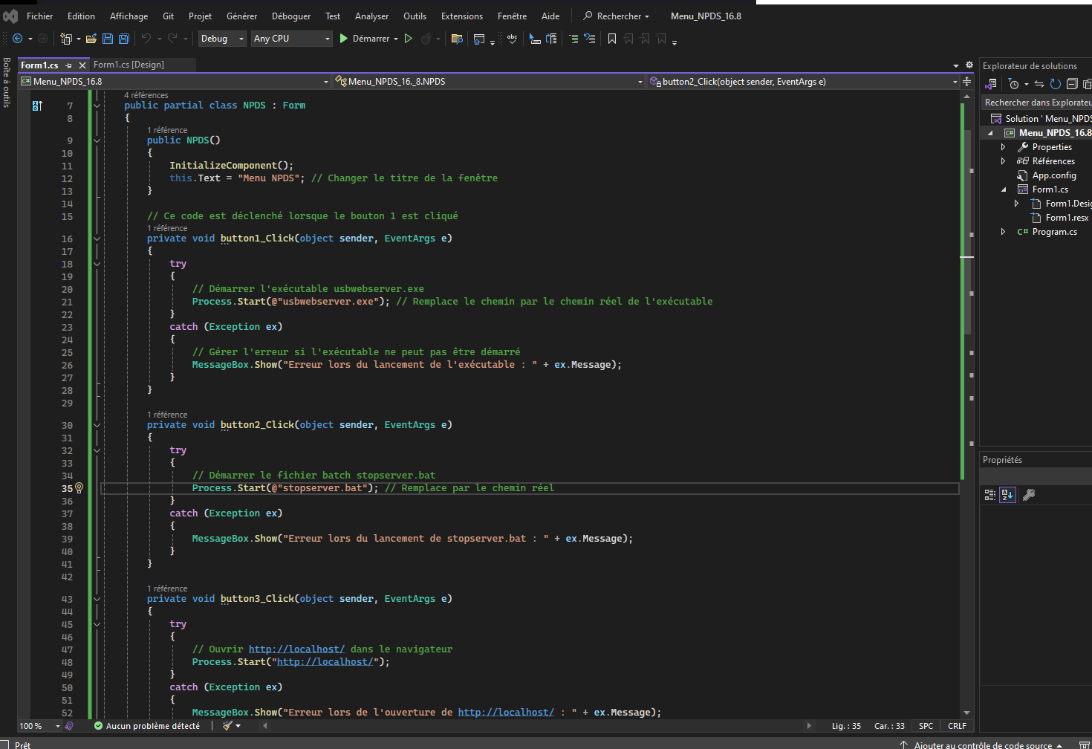The image size is (1092, 749).
Task: Click the lightbulb quick actions icon on line 35
Action: (79, 488)
